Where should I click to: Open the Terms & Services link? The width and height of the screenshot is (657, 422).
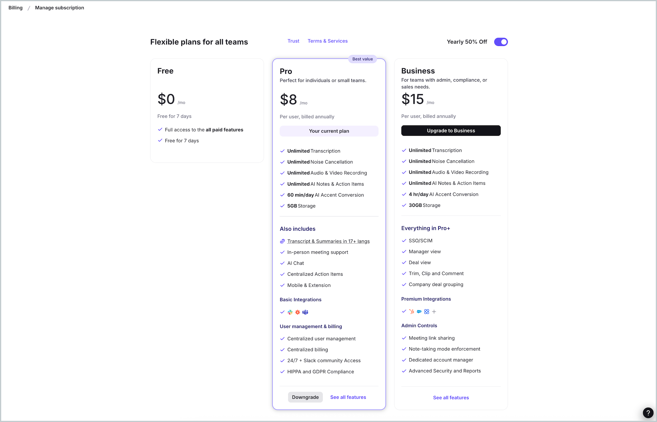[x=327, y=41]
